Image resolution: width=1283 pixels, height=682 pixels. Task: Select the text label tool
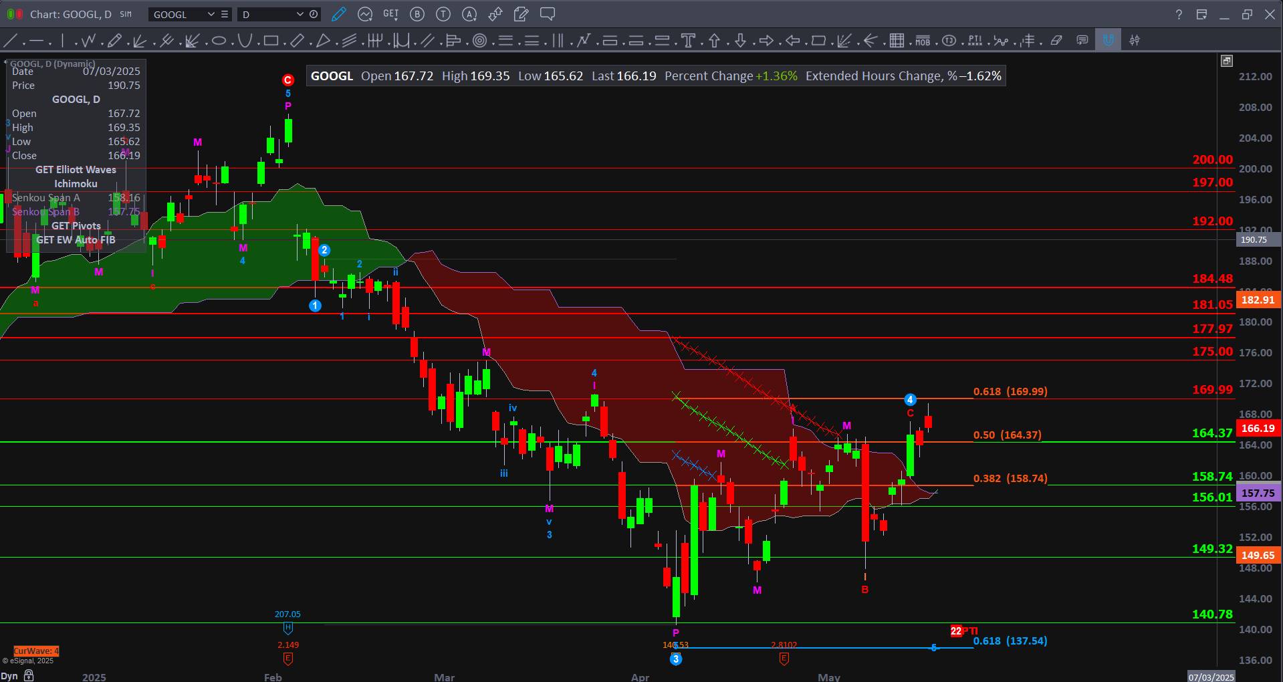pos(688,41)
